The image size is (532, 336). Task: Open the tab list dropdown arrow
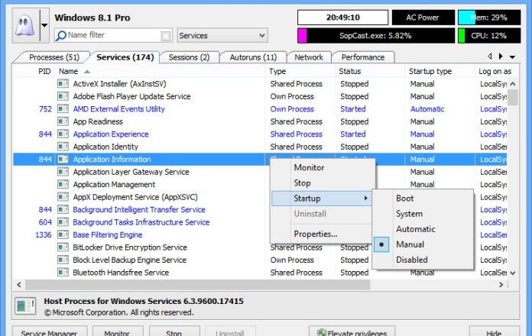[513, 57]
